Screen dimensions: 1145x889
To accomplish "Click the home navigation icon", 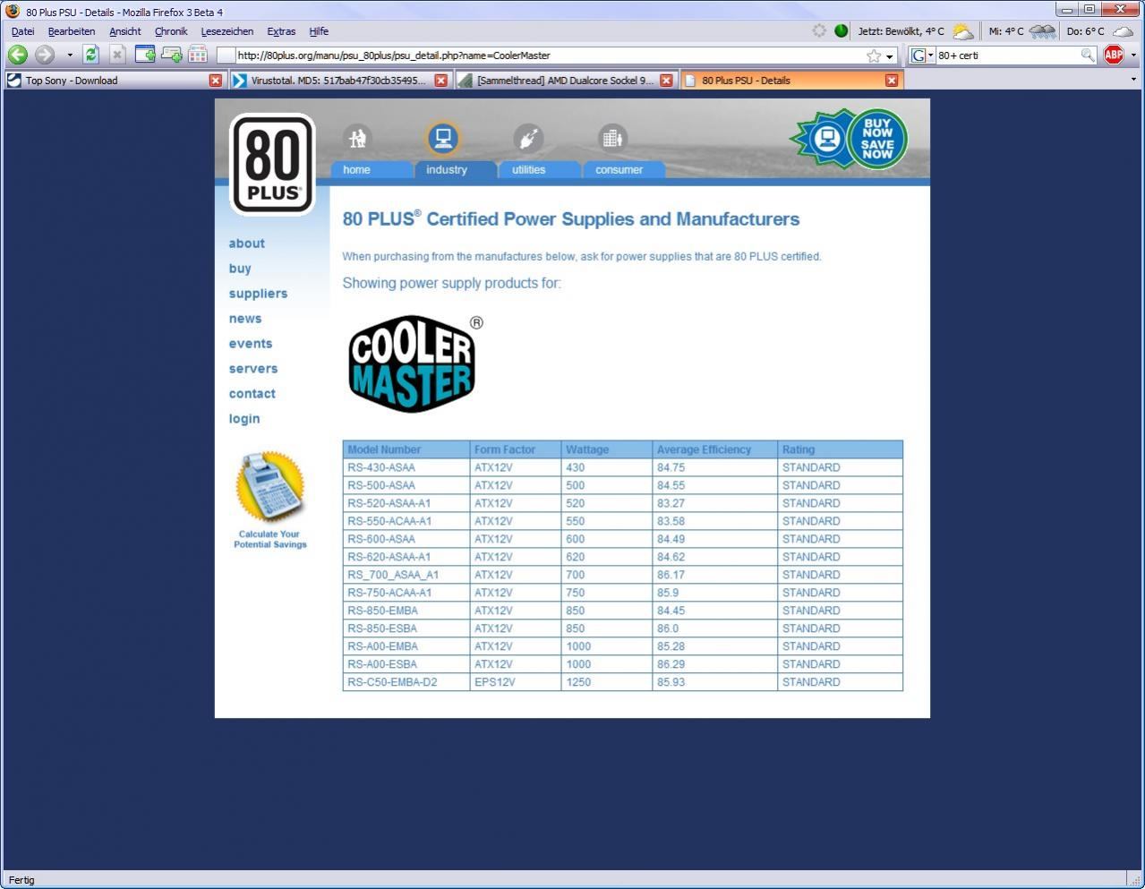I will [358, 139].
